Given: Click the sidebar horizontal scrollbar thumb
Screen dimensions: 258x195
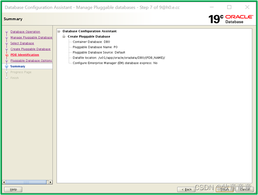Looking at the screenshot, I should point(26,182).
